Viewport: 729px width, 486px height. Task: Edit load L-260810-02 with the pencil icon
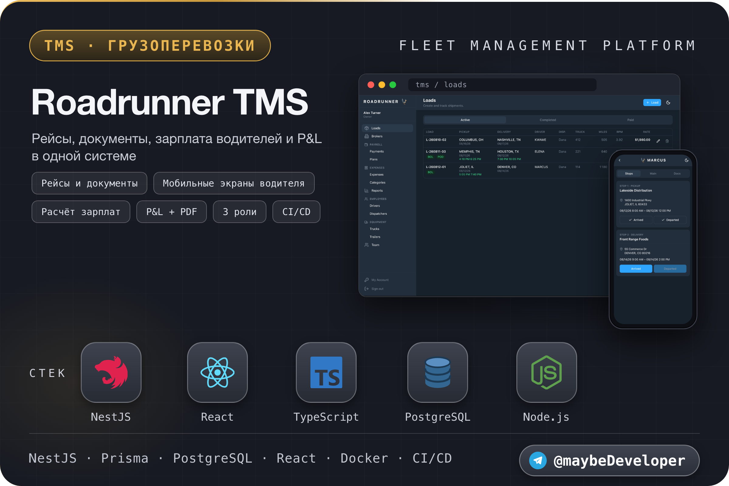point(658,141)
